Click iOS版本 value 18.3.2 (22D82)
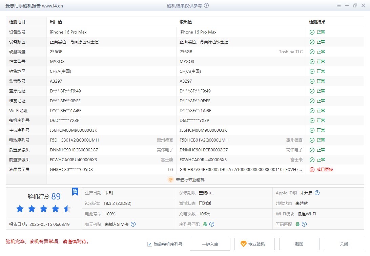 click(x=117, y=204)
